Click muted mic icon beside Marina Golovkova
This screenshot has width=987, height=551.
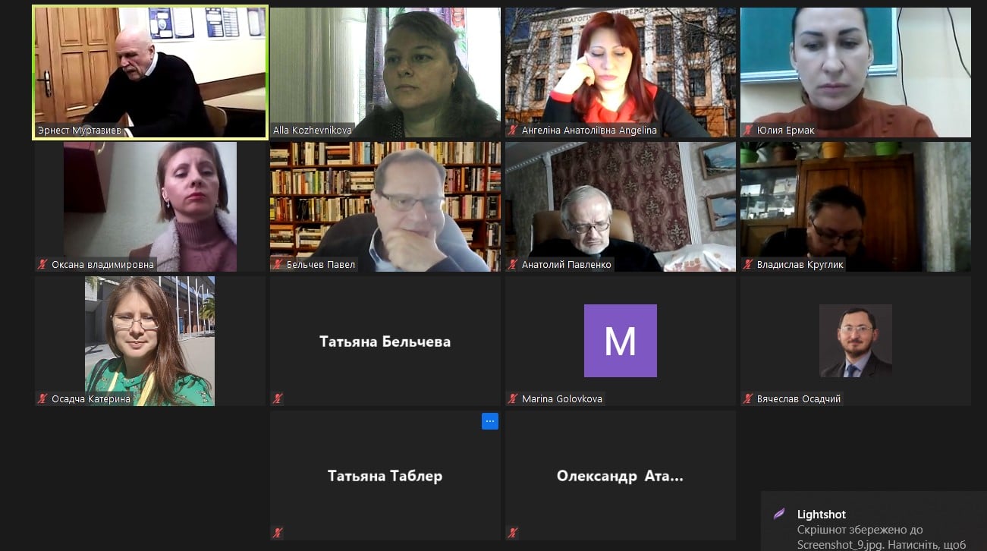(514, 398)
